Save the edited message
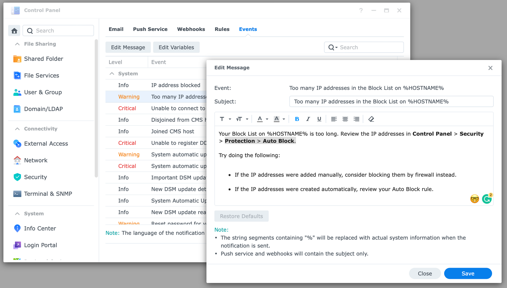The width and height of the screenshot is (507, 288). pos(468,273)
